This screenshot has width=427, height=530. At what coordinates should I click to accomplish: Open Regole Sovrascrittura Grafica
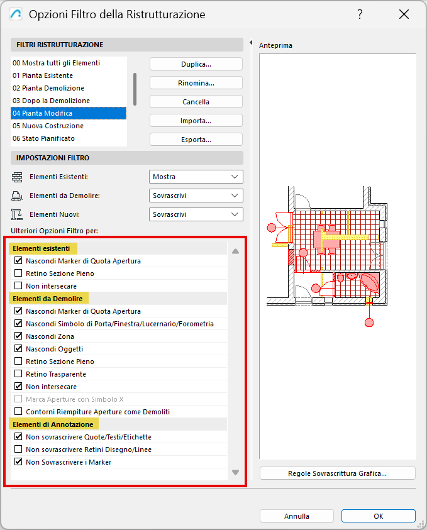[338, 473]
